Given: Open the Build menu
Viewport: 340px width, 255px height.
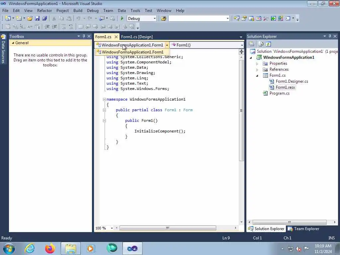Looking at the screenshot, I should 78,10.
